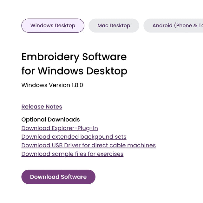View release notes for Windows version

coord(42,107)
